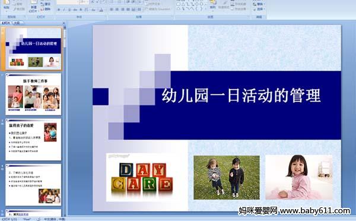The image size is (356, 221).
Task: Select the second slide thumbnail 新手教师三件事
Action: point(33,94)
